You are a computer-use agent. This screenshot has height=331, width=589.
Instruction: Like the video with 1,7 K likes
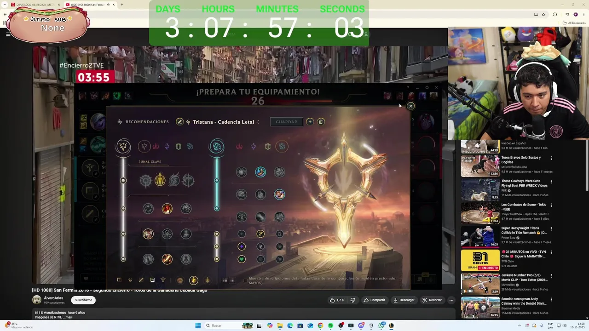[337, 300]
